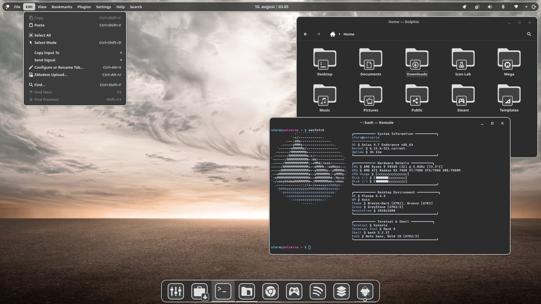Launch the Chrome browser dock icon
This screenshot has height=304, width=541.
click(x=270, y=291)
